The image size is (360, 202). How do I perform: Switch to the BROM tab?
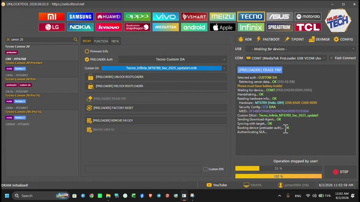87,41
